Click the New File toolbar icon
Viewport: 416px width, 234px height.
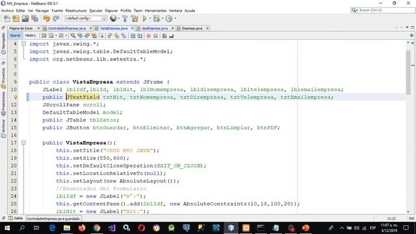[7, 19]
